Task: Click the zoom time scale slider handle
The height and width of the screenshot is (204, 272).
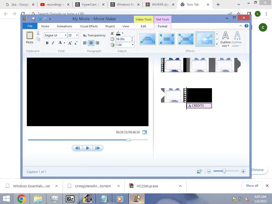Action: pos(224,171)
